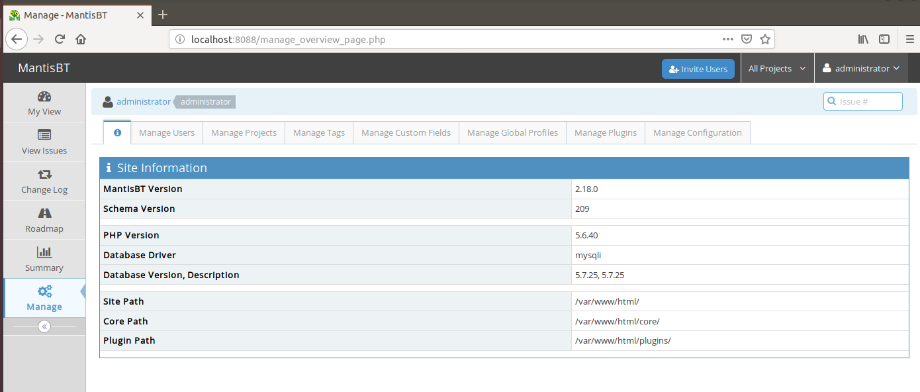Open View Issues list icon
Viewport: 920px width, 392px height.
tap(44, 135)
